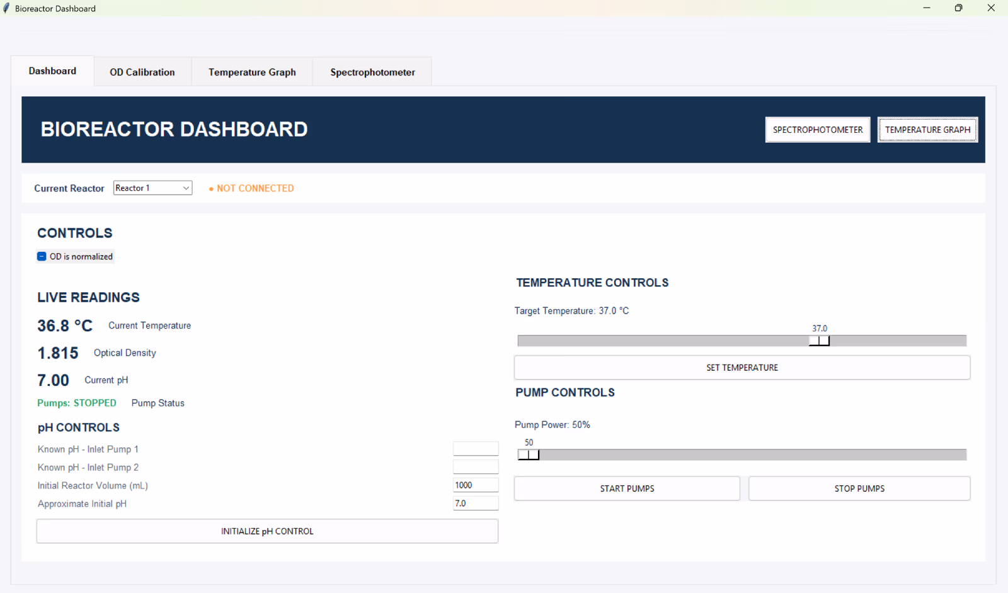The image size is (1008, 593).
Task: Click the 36.8 °C temperature reading
Action: coord(65,325)
